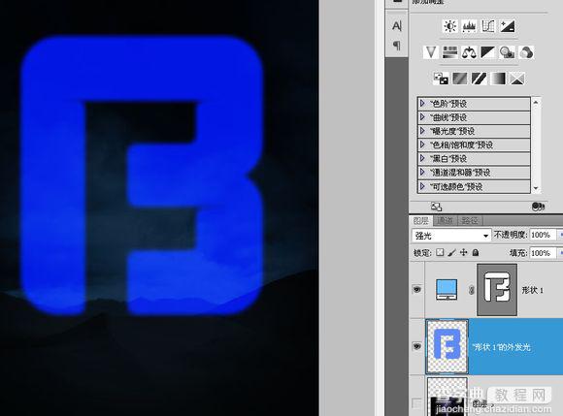Image resolution: width=563 pixels, height=416 pixels.
Task: Click the "通道混和器"预设 label
Action: click(460, 173)
